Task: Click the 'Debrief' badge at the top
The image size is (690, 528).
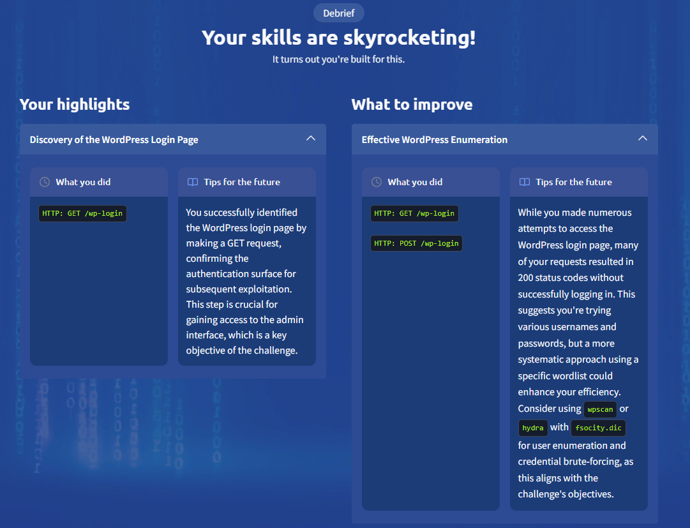Action: pyautogui.click(x=338, y=12)
